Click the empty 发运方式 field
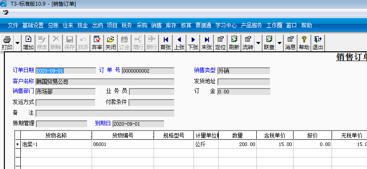367x169 pixels. pyautogui.click(x=66, y=103)
